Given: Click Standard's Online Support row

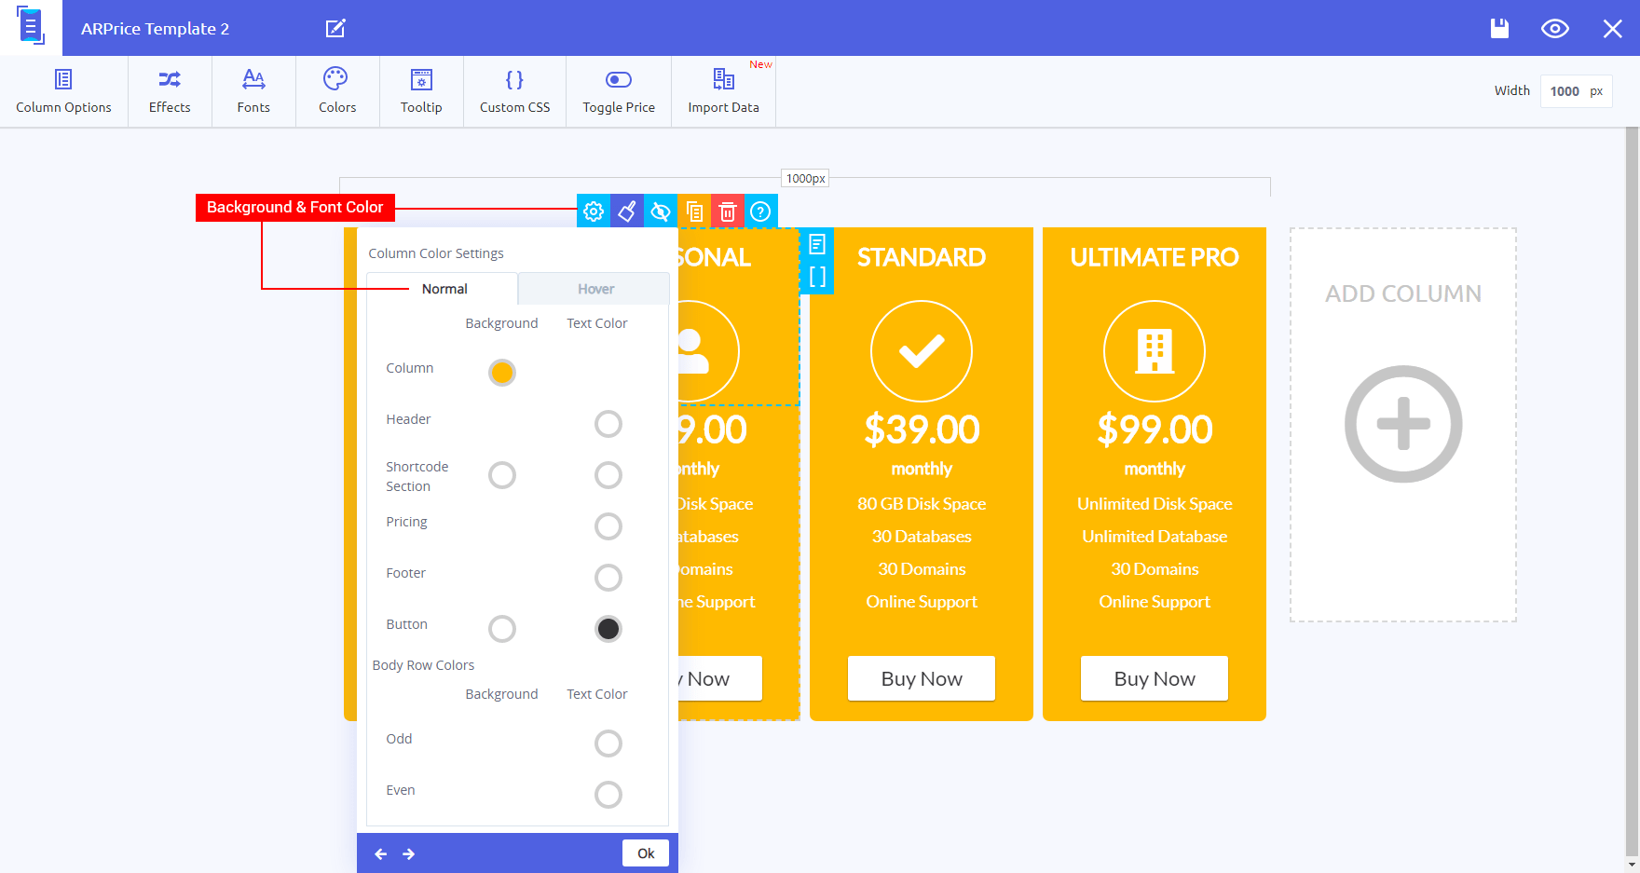Looking at the screenshot, I should (922, 602).
